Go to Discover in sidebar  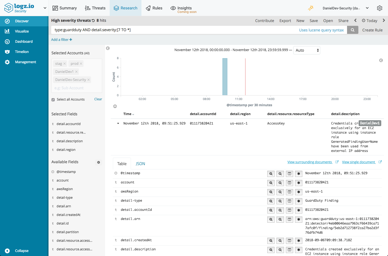(24, 21)
